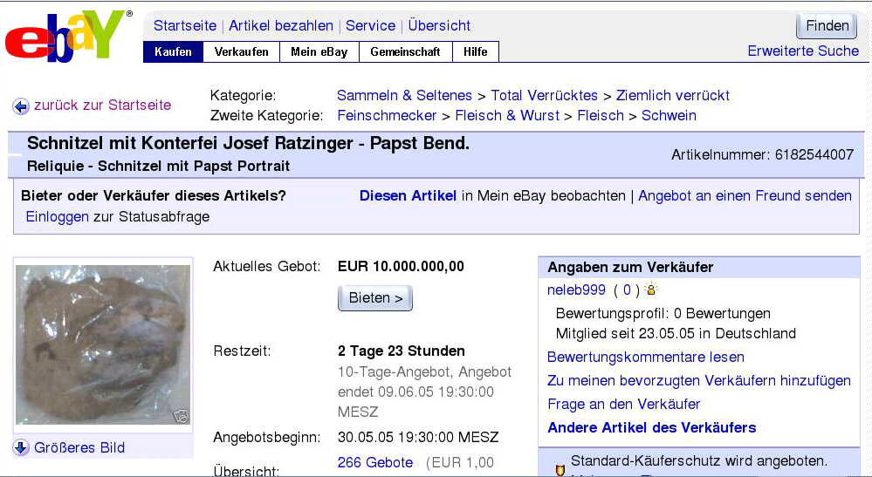The width and height of the screenshot is (872, 477).
Task: Click the 2 Tage 23 Stunden remaining time
Action: pyautogui.click(x=402, y=351)
